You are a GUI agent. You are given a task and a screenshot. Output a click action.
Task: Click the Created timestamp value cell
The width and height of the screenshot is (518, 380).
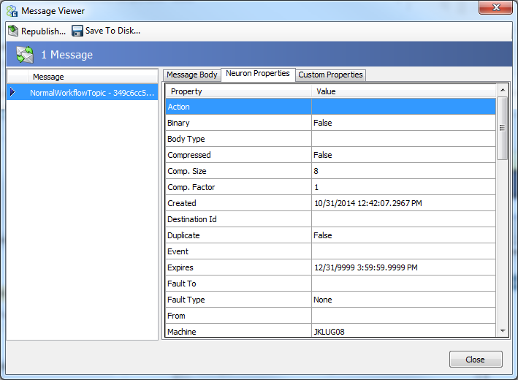[x=403, y=203]
